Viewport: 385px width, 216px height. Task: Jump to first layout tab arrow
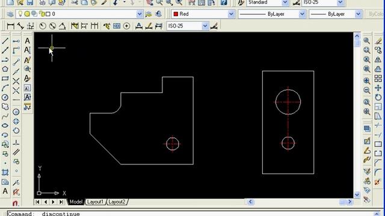pos(37,202)
